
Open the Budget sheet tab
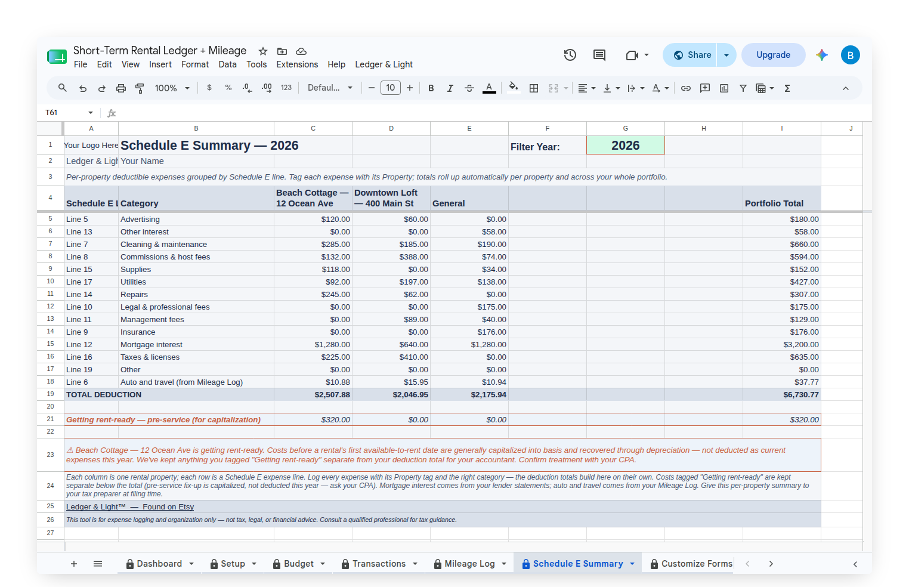tap(298, 564)
